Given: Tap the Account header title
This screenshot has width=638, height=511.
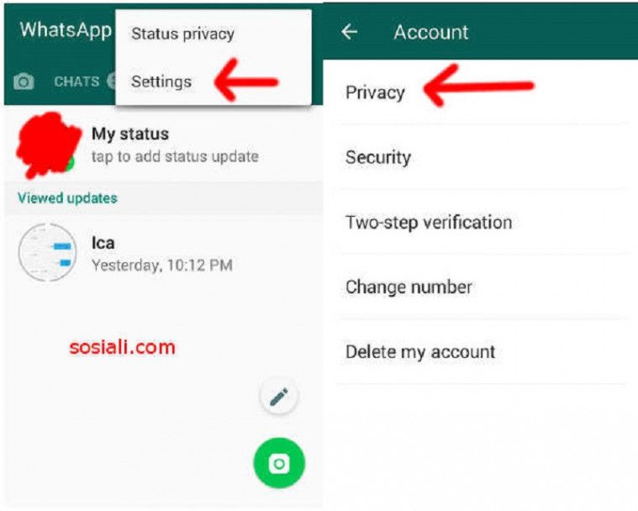Looking at the screenshot, I should 431,32.
